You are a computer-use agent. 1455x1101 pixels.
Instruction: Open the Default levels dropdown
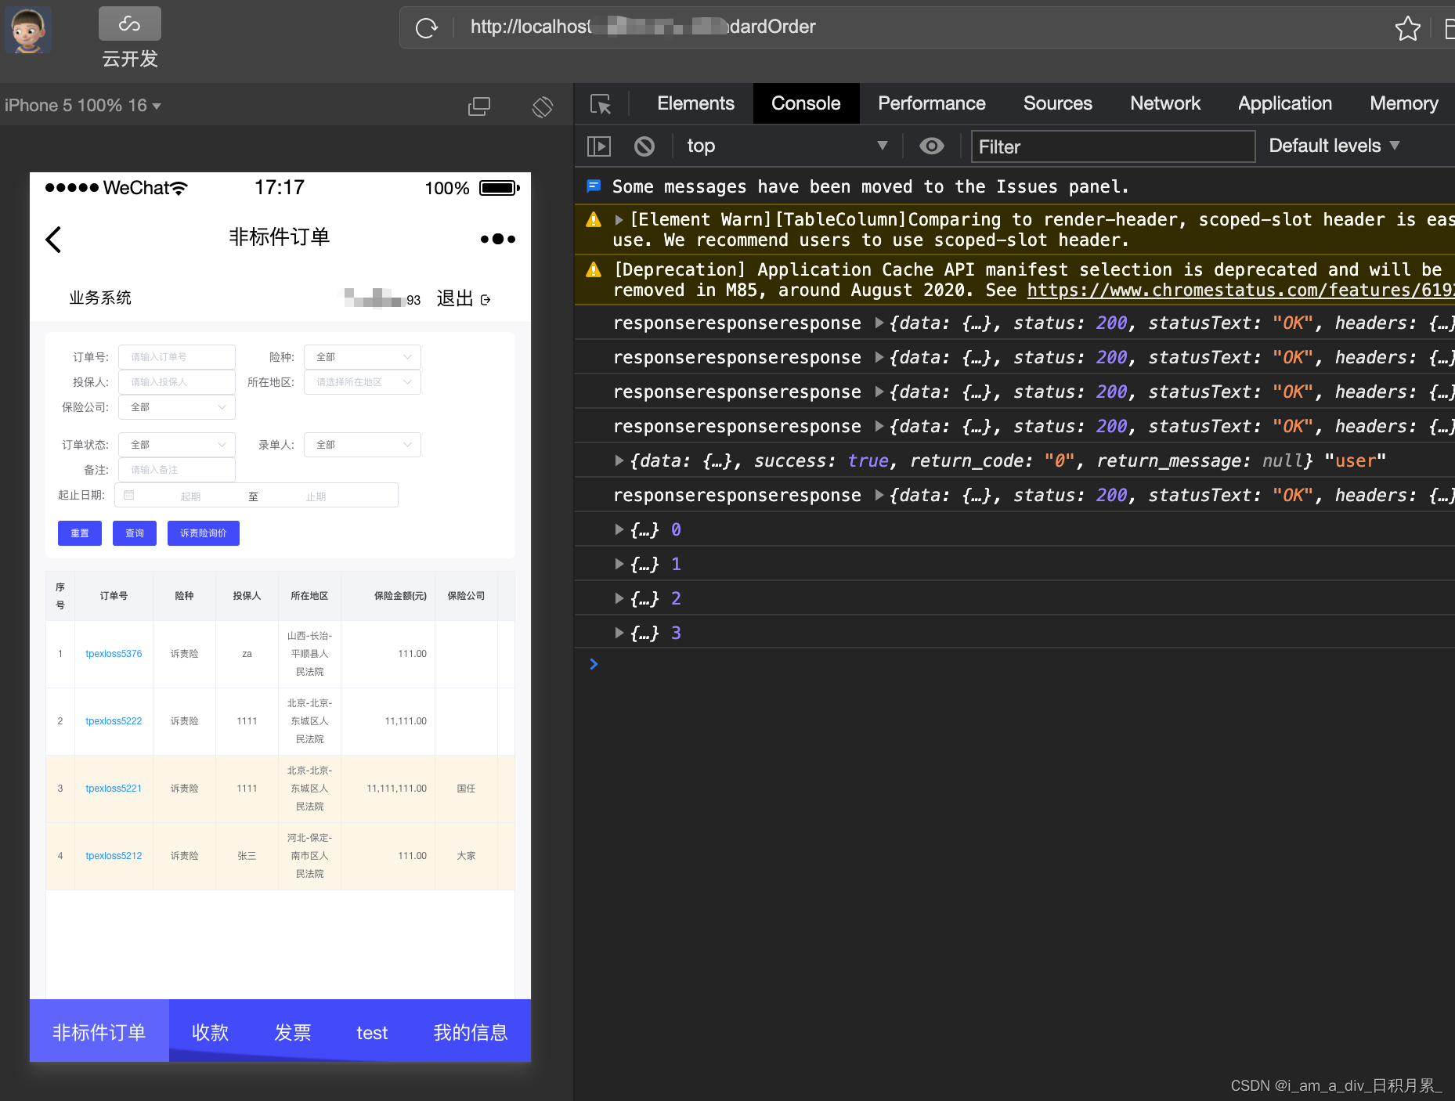point(1334,146)
